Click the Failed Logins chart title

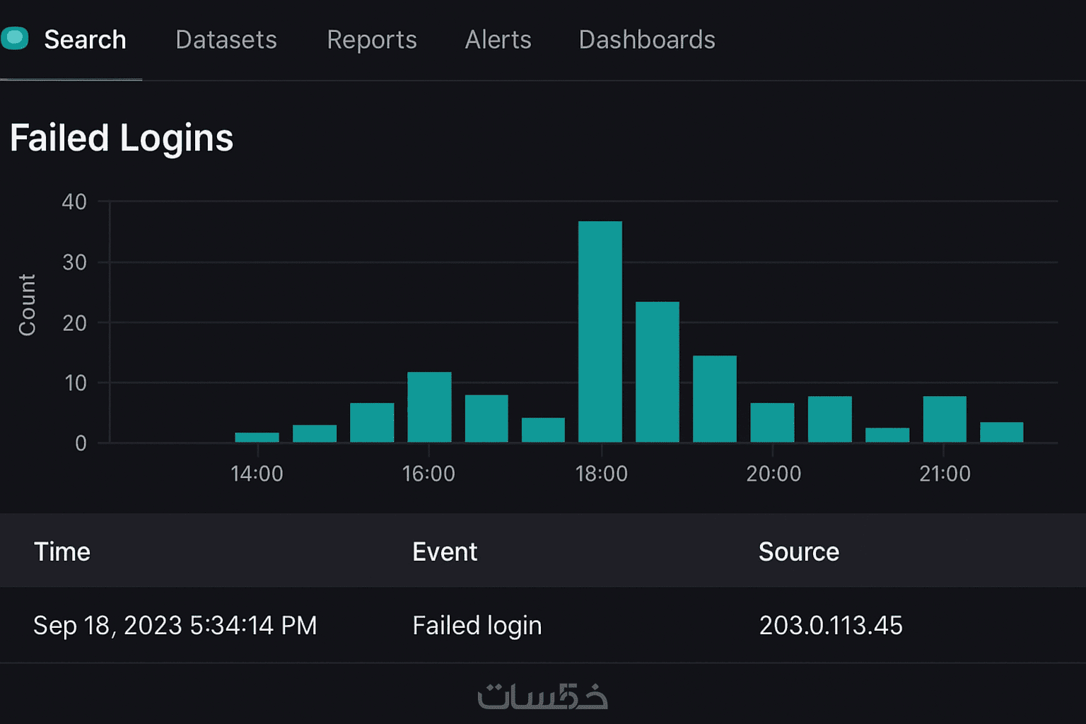tap(122, 137)
